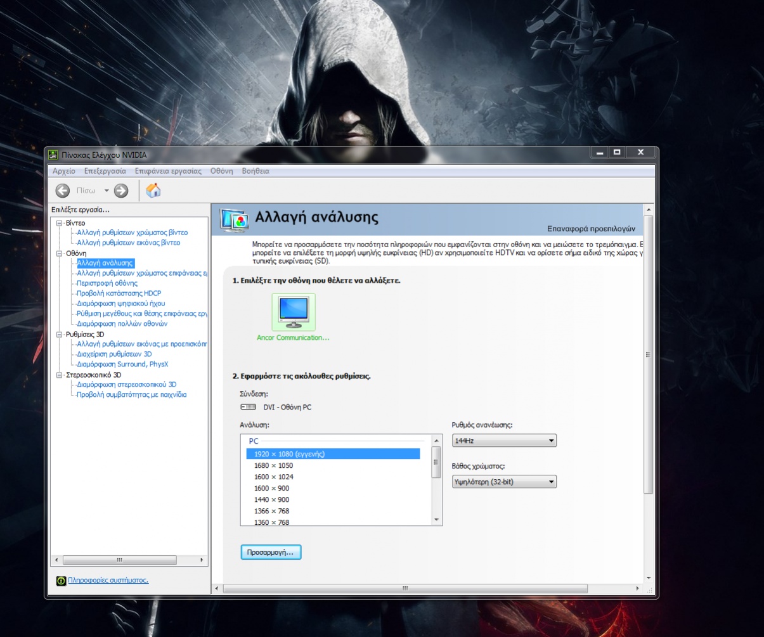Screen dimensions: 764x637
Task: Select the Ancor Communication monitor icon
Action: 294,312
